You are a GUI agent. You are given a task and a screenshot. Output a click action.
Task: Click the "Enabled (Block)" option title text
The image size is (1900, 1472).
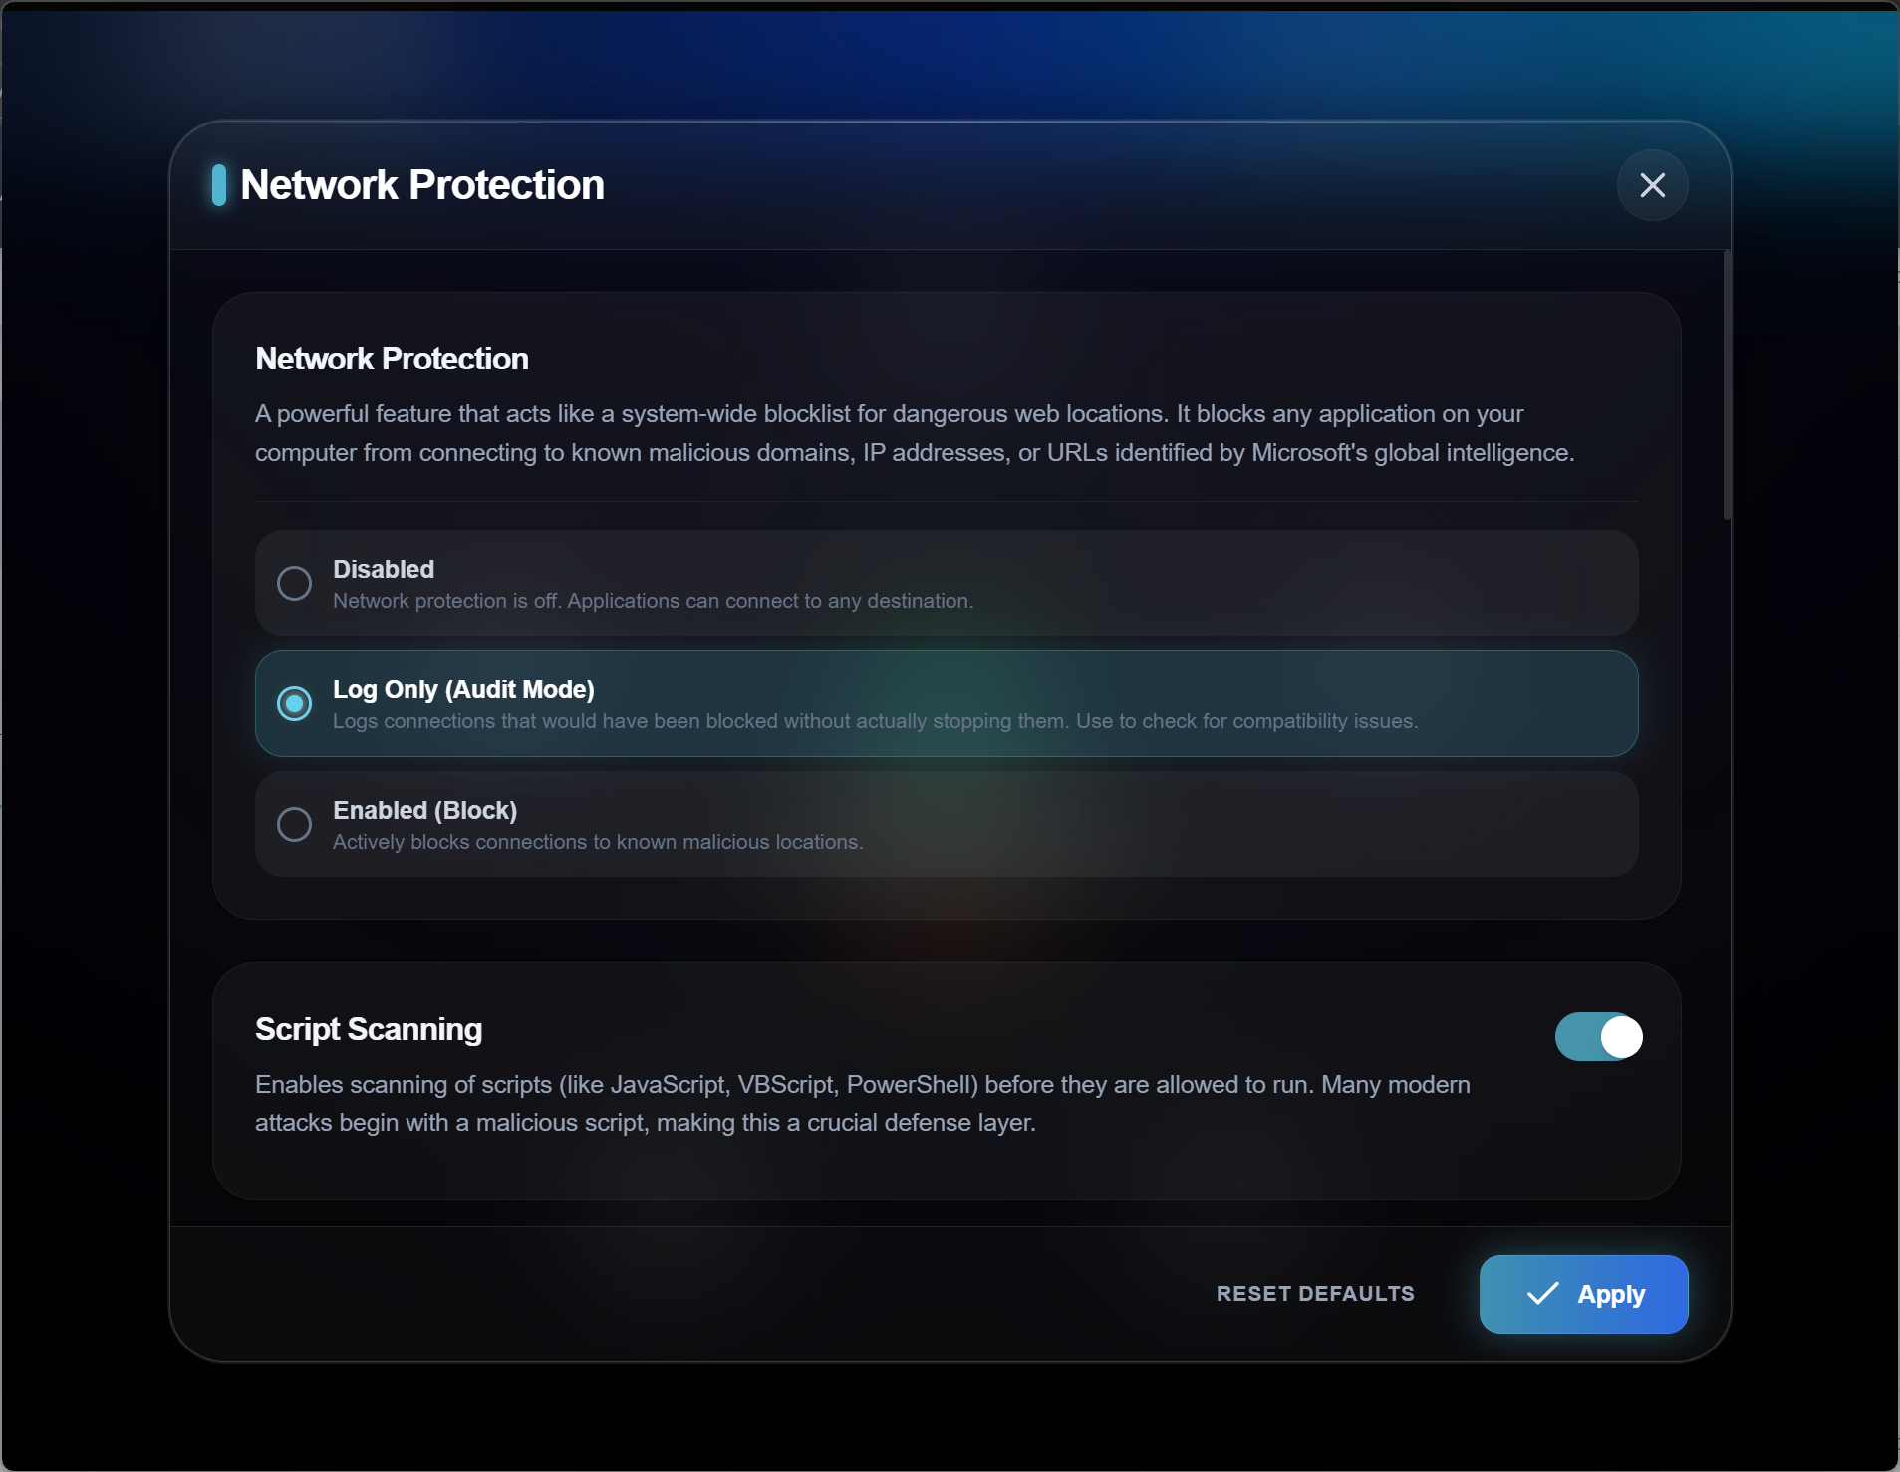pyautogui.click(x=424, y=810)
